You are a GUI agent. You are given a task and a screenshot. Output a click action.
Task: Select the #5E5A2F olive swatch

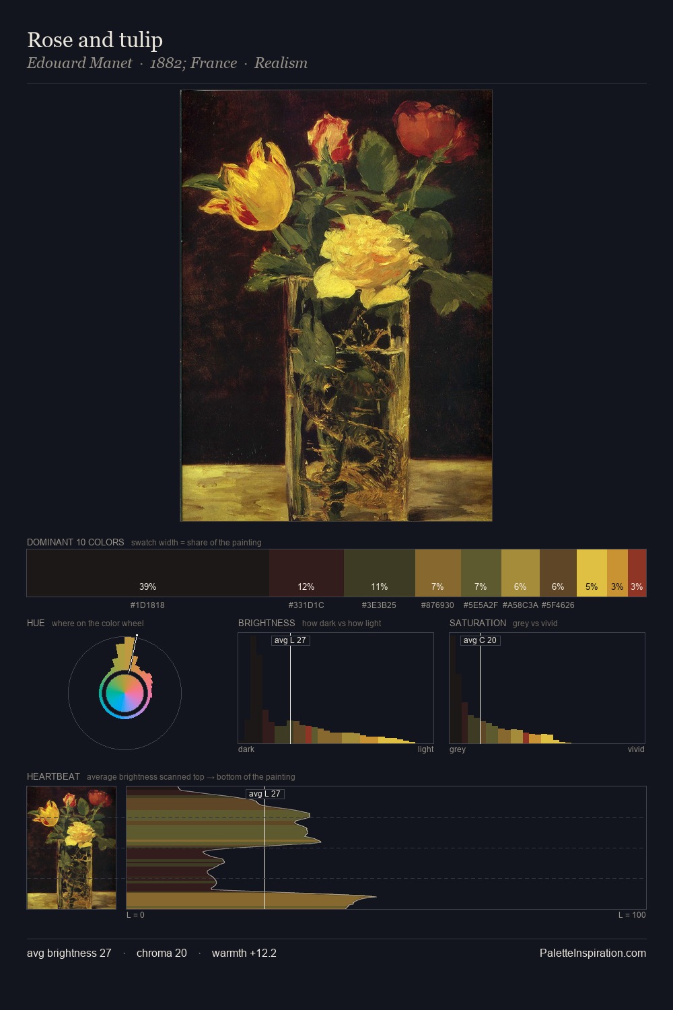click(481, 573)
